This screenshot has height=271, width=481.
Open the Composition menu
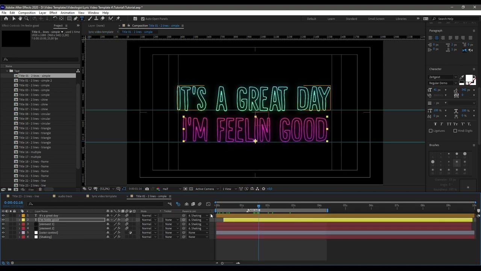[x=27, y=13]
